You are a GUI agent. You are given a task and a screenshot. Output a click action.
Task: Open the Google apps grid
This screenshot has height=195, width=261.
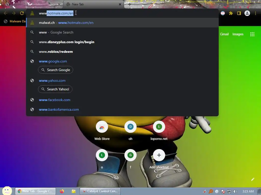click(x=252, y=34)
